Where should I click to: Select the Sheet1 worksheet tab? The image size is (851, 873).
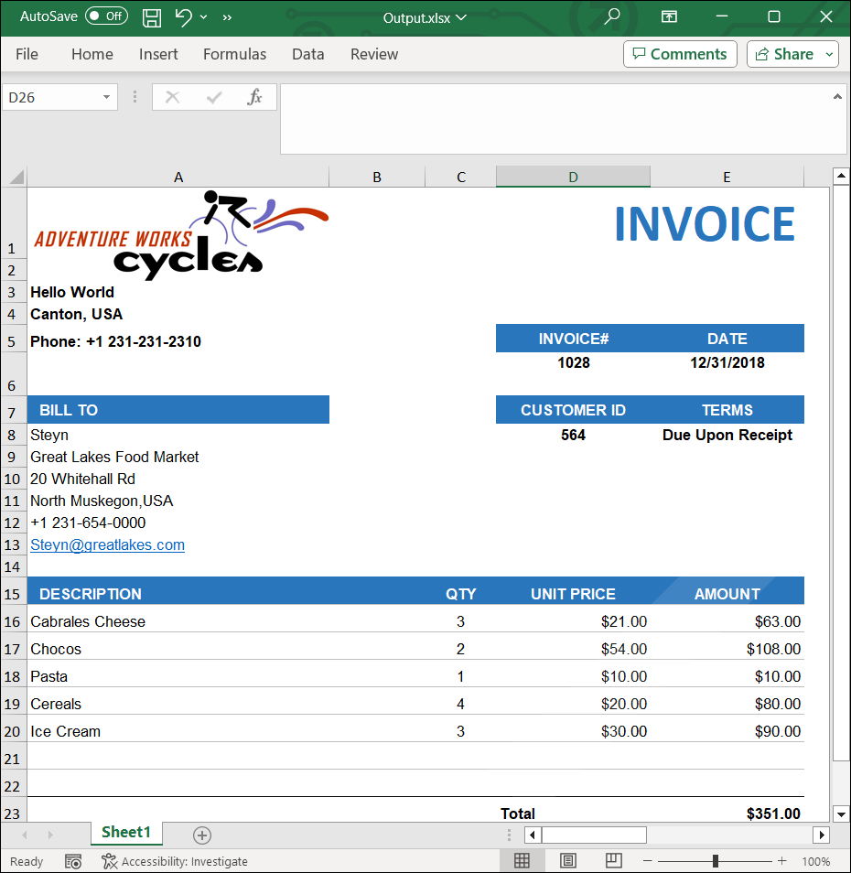(126, 833)
